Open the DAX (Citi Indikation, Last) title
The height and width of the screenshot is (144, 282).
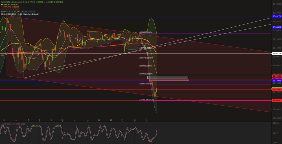click(13, 2)
